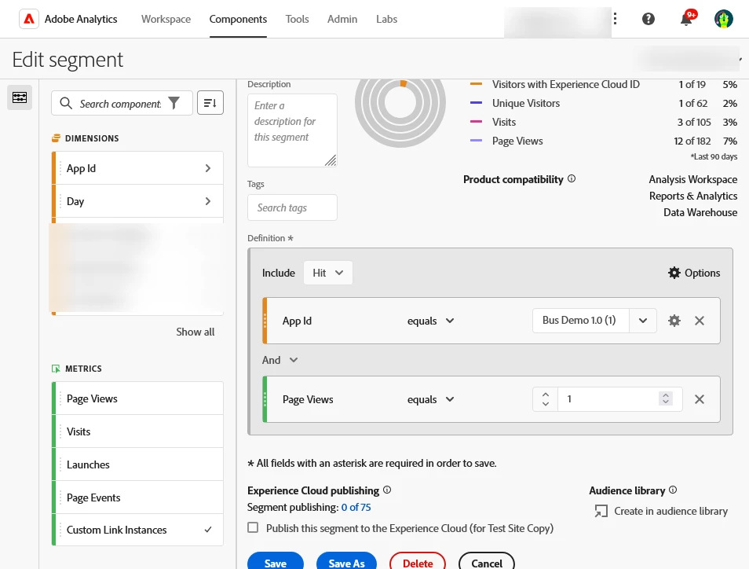Open the Include Hit container dropdown

327,273
